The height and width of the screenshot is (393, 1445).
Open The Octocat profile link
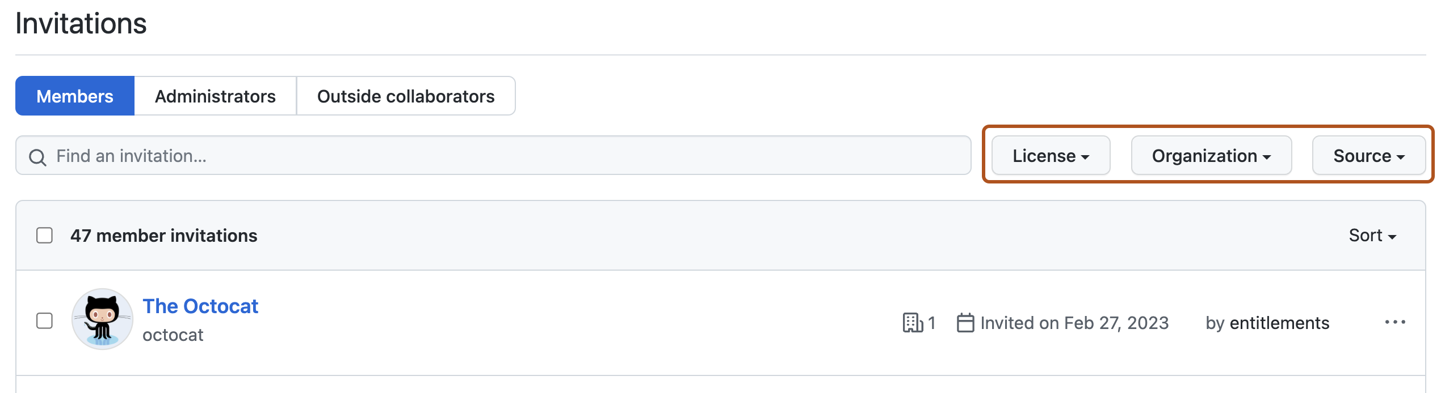tap(200, 306)
